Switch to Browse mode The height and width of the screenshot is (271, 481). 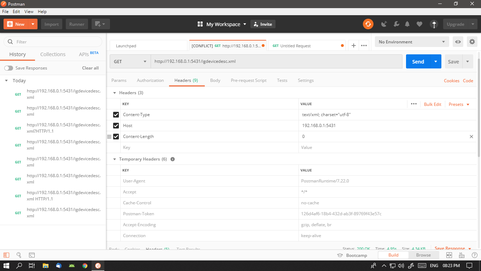pyautogui.click(x=423, y=255)
